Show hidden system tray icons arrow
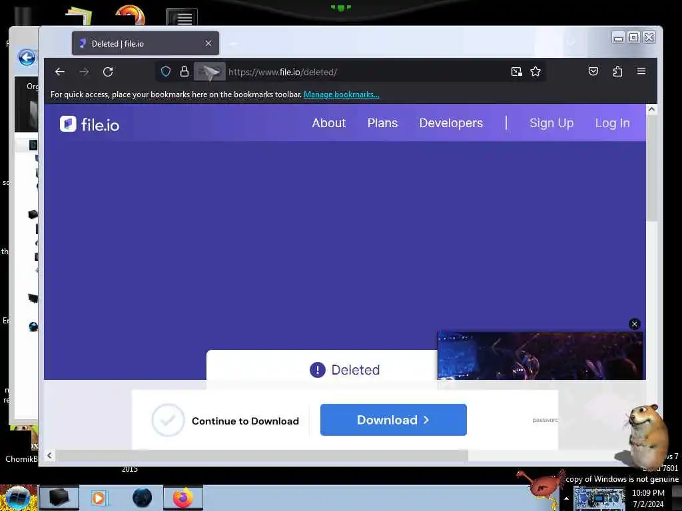 pyautogui.click(x=566, y=498)
